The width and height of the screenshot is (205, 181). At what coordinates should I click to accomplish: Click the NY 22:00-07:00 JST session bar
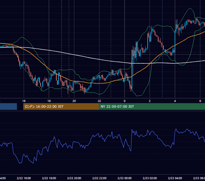[x=152, y=106]
